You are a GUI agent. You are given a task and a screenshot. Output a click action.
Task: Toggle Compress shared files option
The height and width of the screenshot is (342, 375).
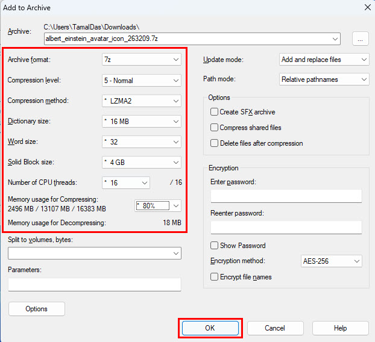click(x=214, y=128)
